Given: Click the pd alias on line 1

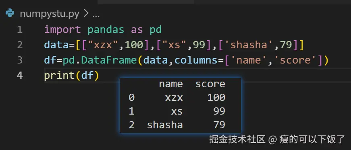Looking at the screenshot, I should pyautogui.click(x=156, y=30).
